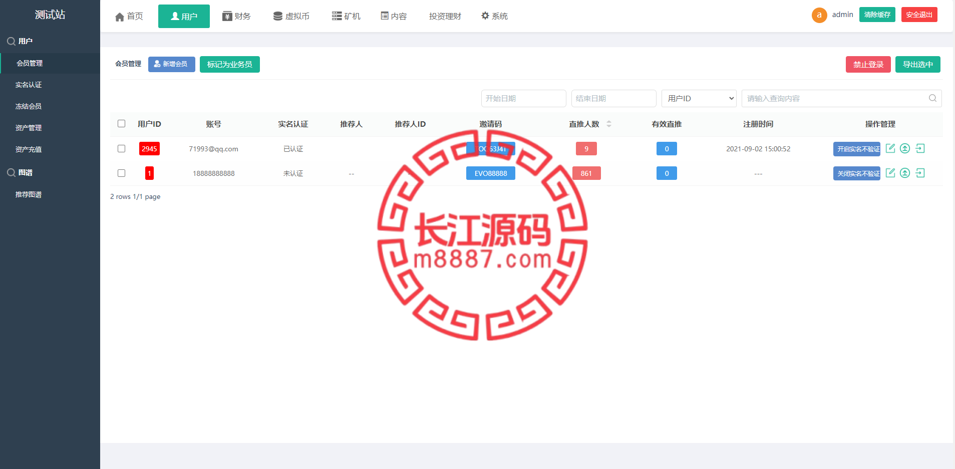Open the 内容 top navigation menu
This screenshot has height=469, width=955.
pos(394,16)
